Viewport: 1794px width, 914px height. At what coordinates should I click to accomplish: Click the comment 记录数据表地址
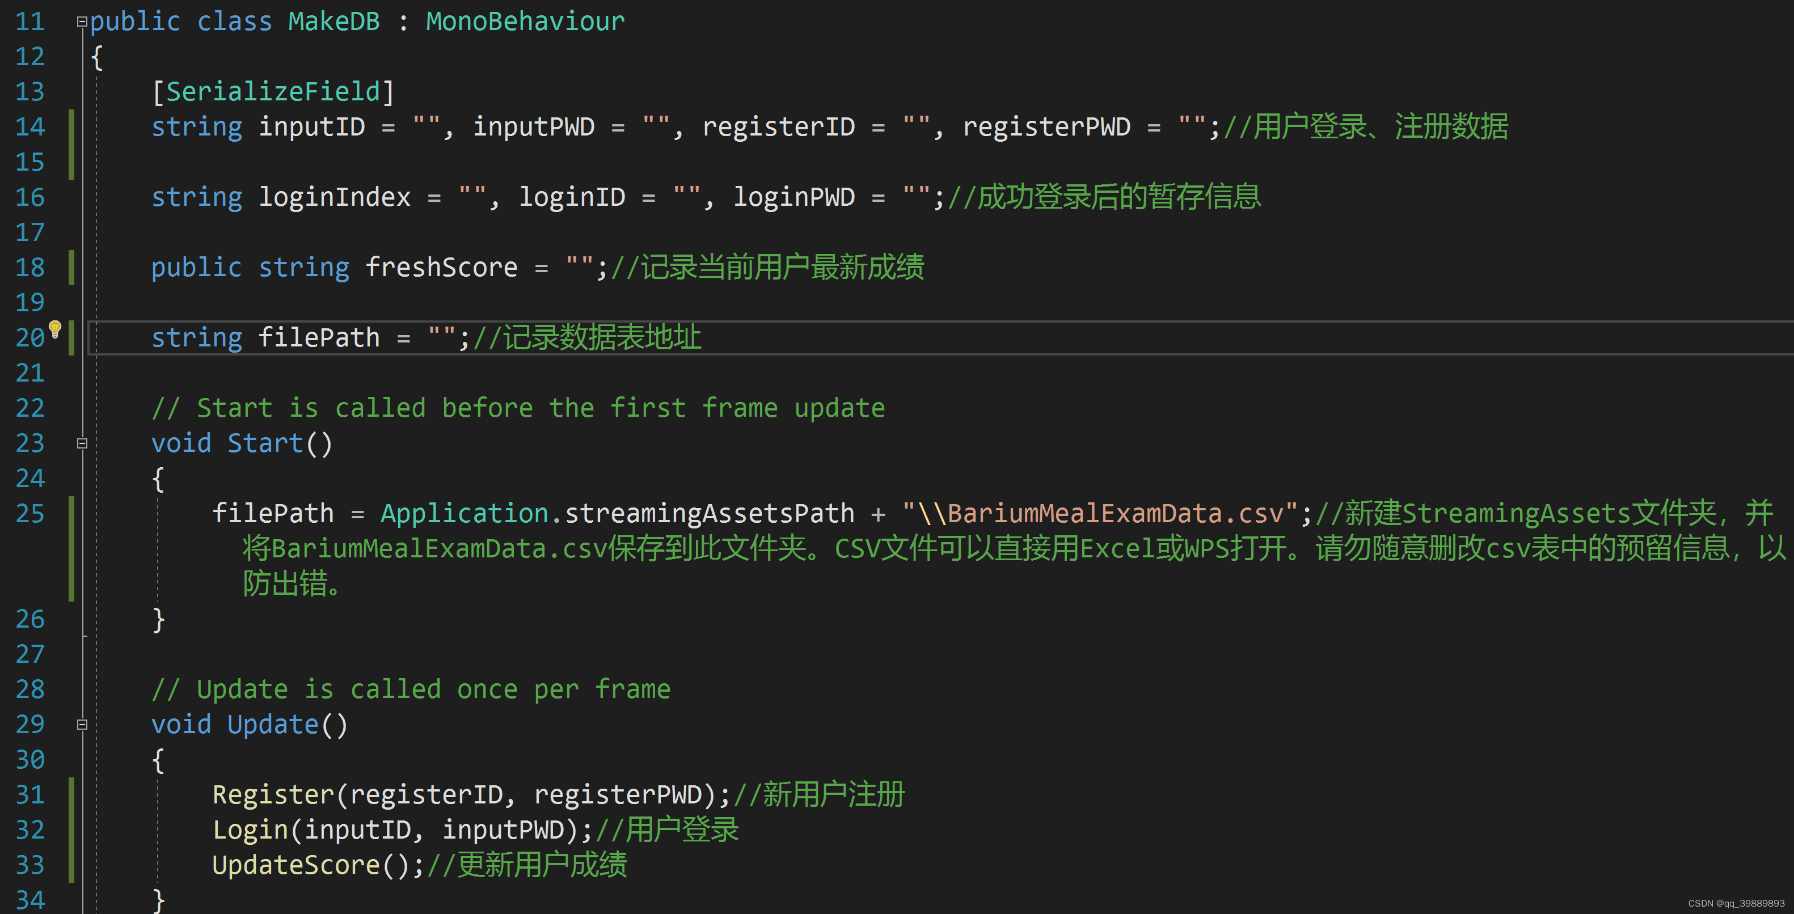pyautogui.click(x=587, y=337)
